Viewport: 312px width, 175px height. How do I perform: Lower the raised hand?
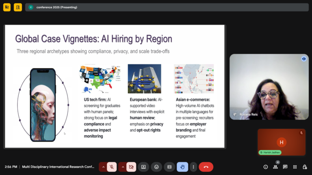point(182,166)
